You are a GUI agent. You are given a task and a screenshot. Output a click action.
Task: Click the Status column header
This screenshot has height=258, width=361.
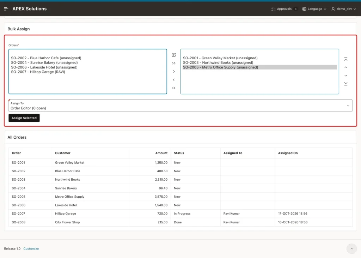tap(179, 153)
